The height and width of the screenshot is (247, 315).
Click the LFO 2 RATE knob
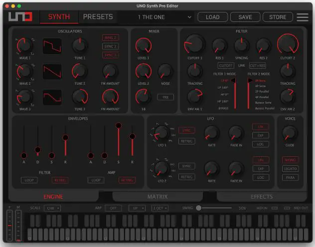point(211,168)
